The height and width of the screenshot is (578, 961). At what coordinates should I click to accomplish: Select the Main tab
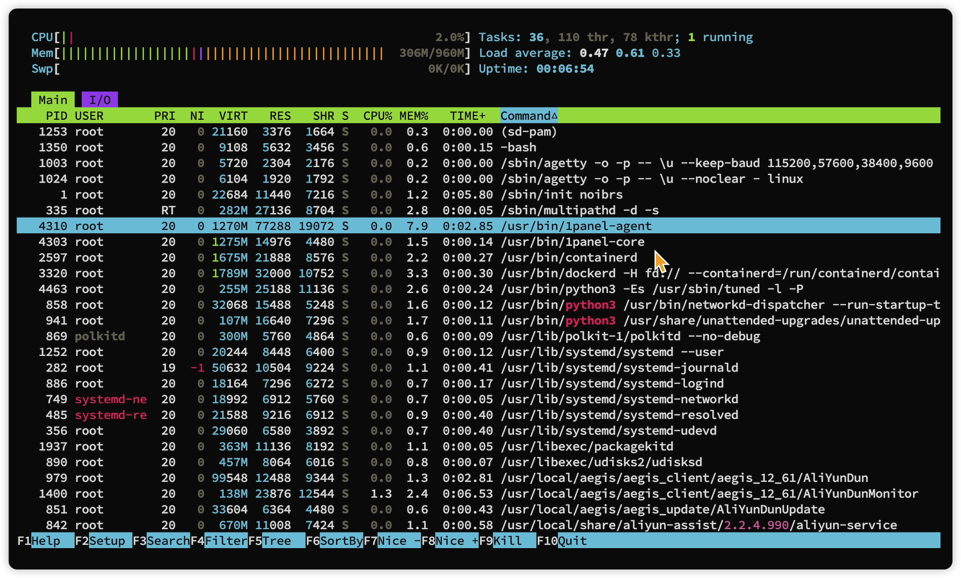pyautogui.click(x=53, y=100)
